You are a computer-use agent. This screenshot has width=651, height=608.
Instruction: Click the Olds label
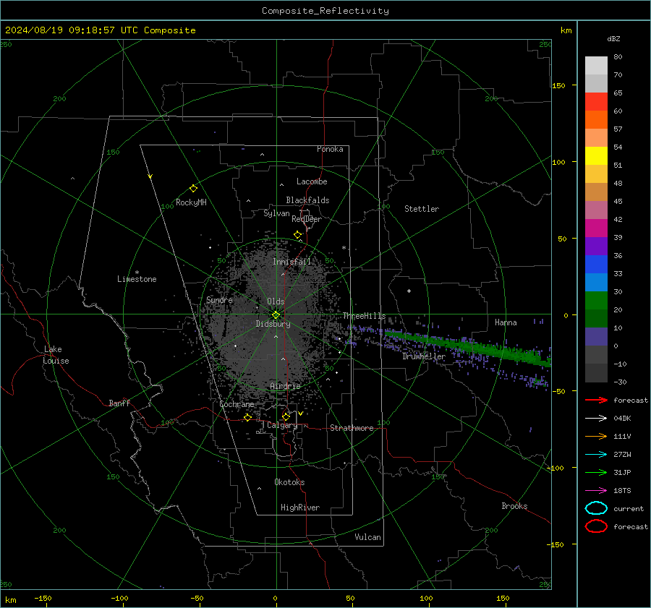[x=276, y=301]
